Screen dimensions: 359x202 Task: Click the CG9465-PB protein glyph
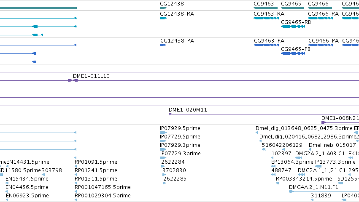coord(293,53)
